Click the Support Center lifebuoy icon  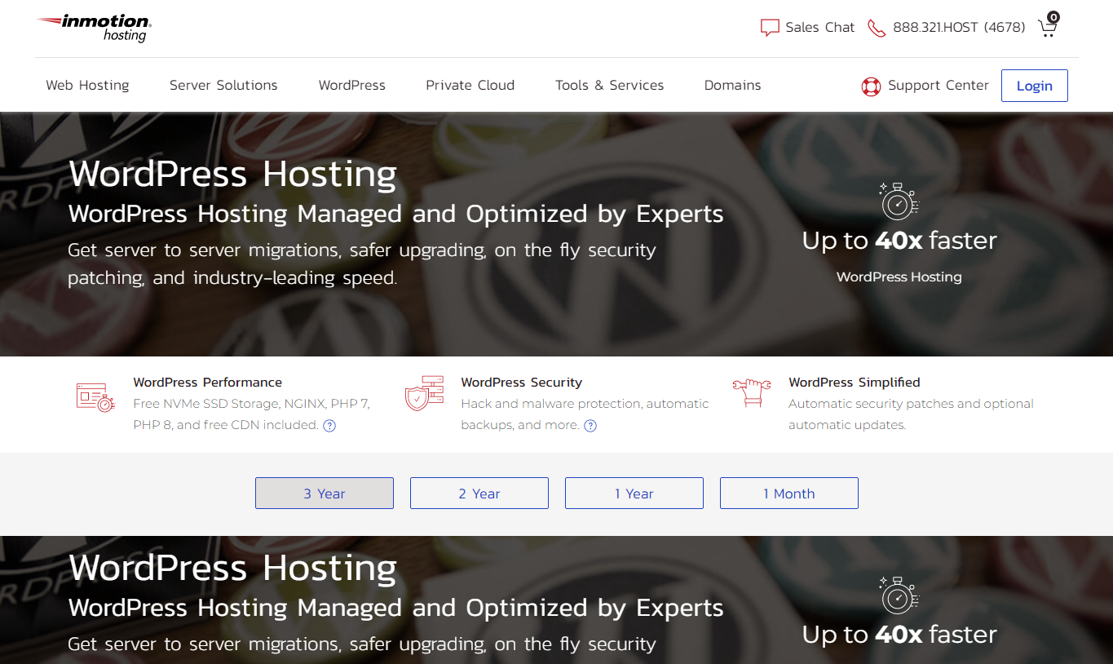tap(871, 86)
